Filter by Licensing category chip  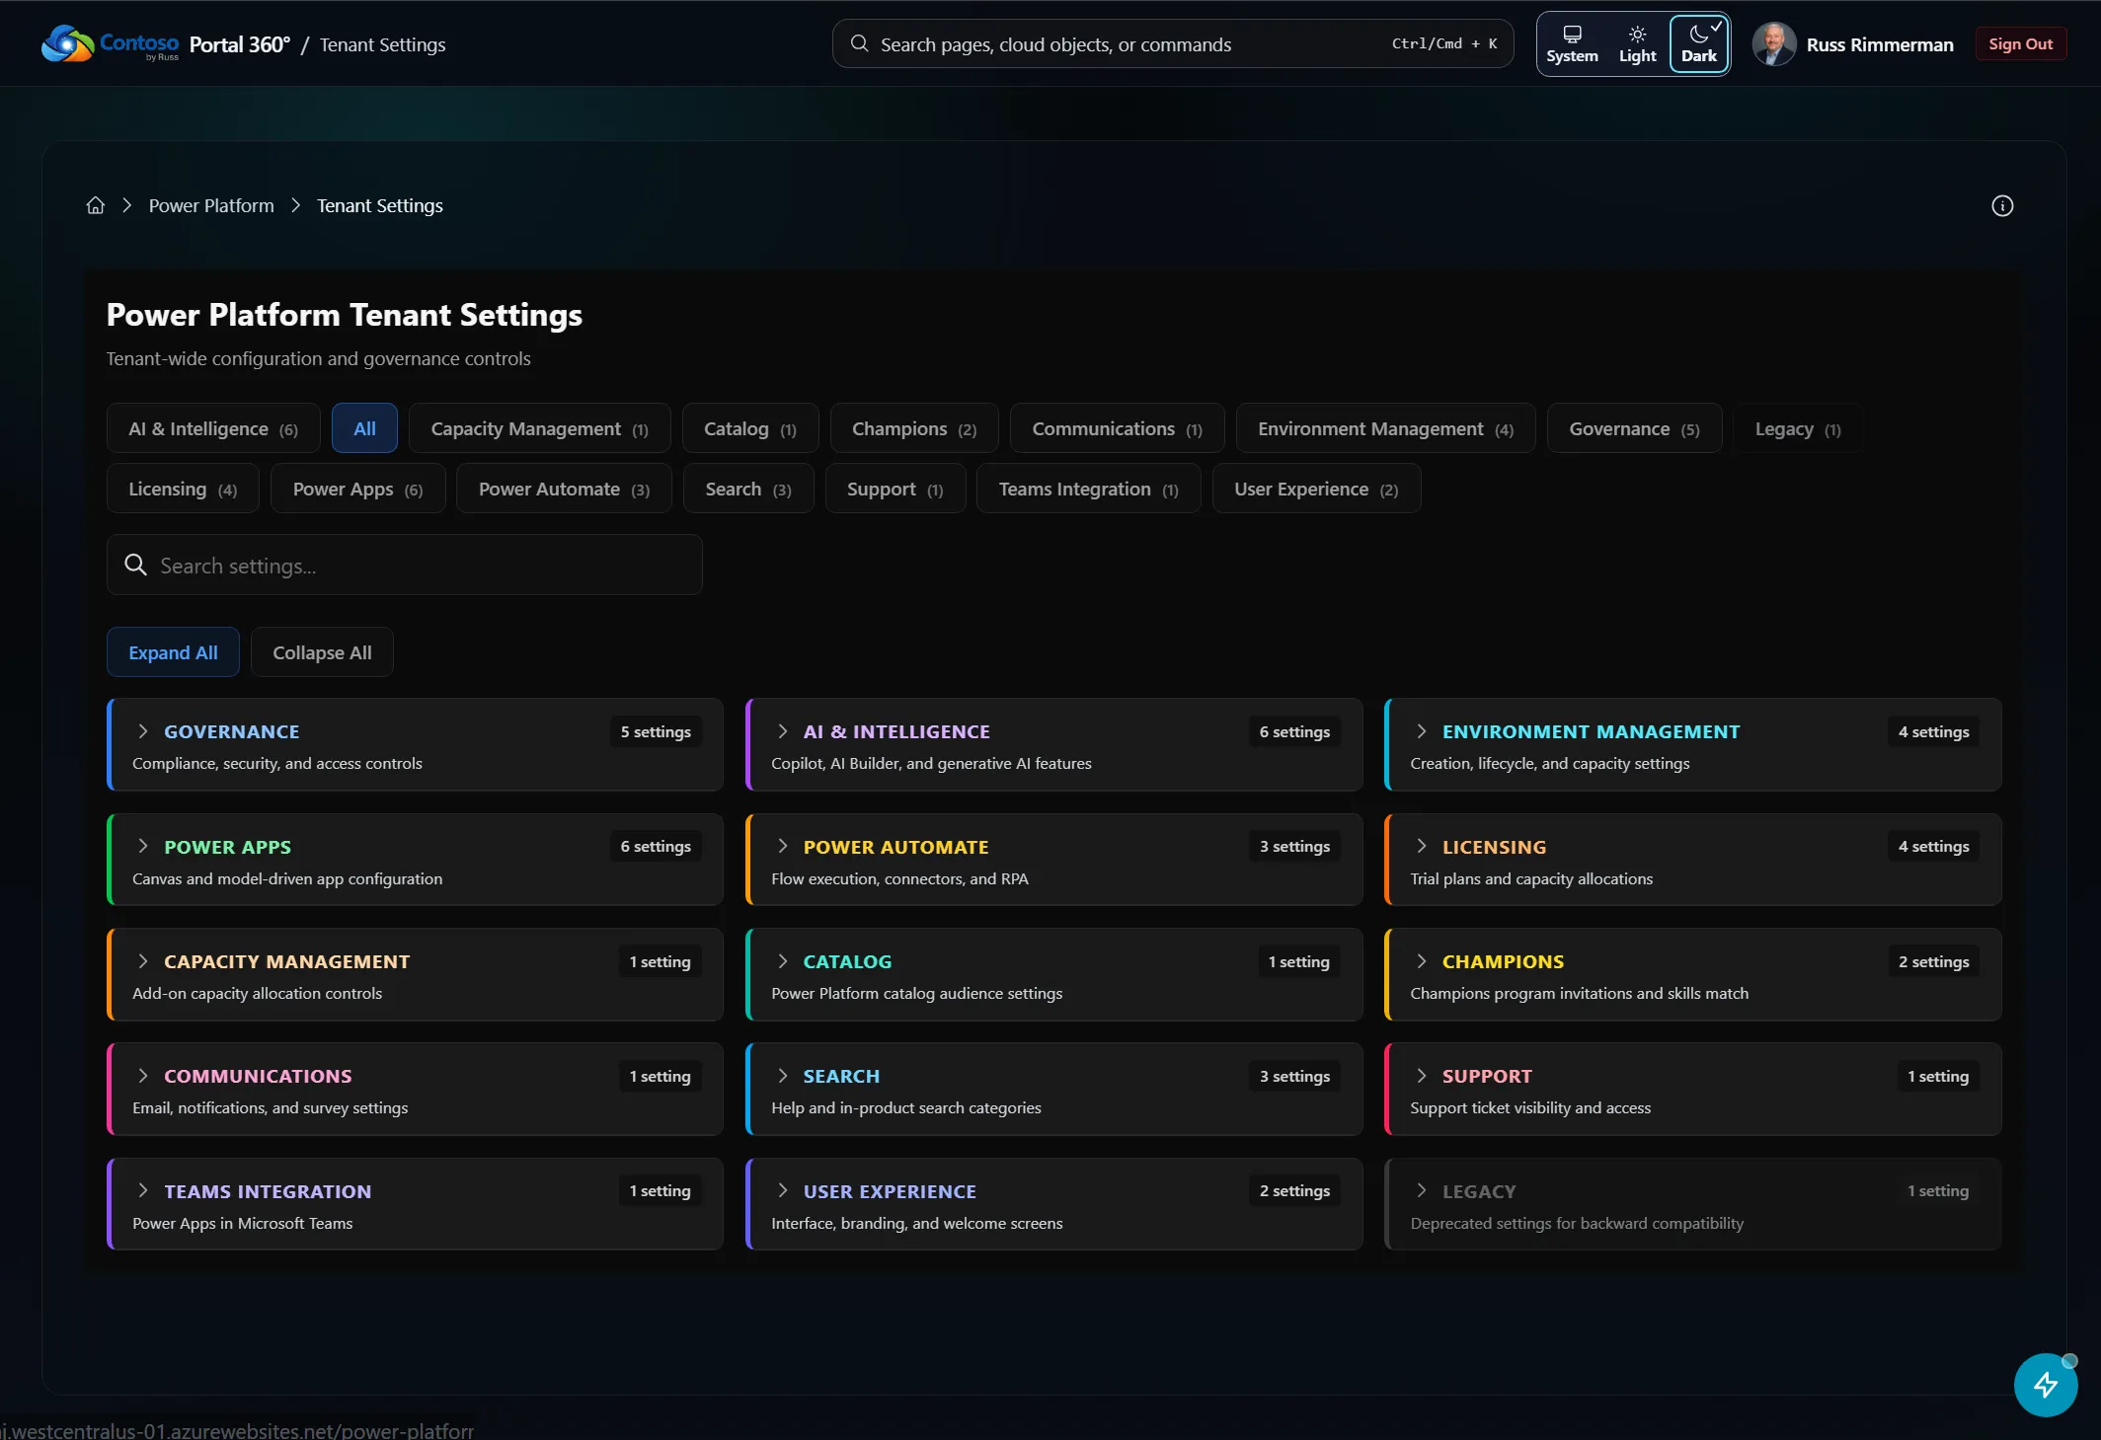pyautogui.click(x=183, y=489)
